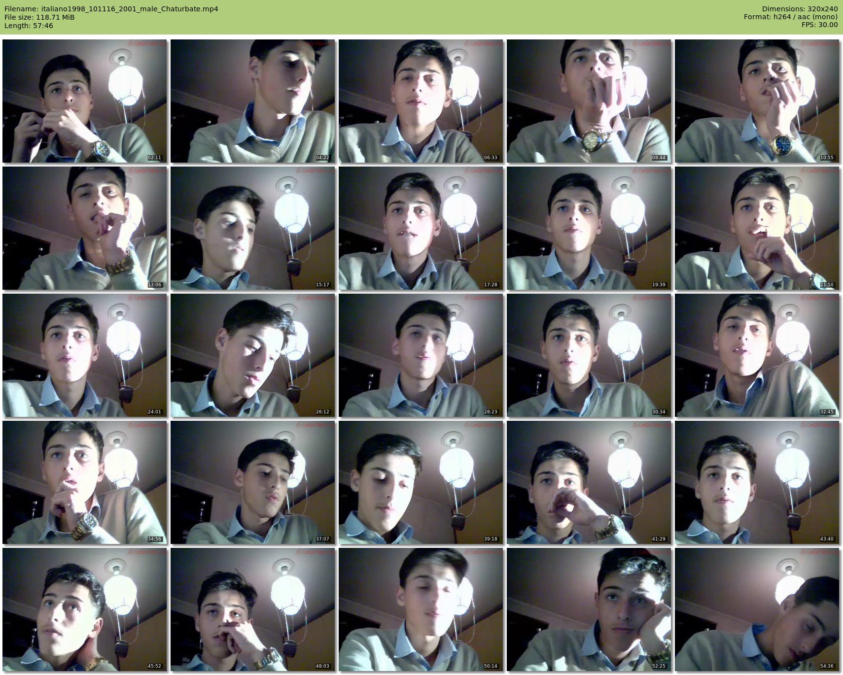Screen dimensions: 843x675
Task: Click the filename line in the header
Action: pyautogui.click(x=111, y=9)
